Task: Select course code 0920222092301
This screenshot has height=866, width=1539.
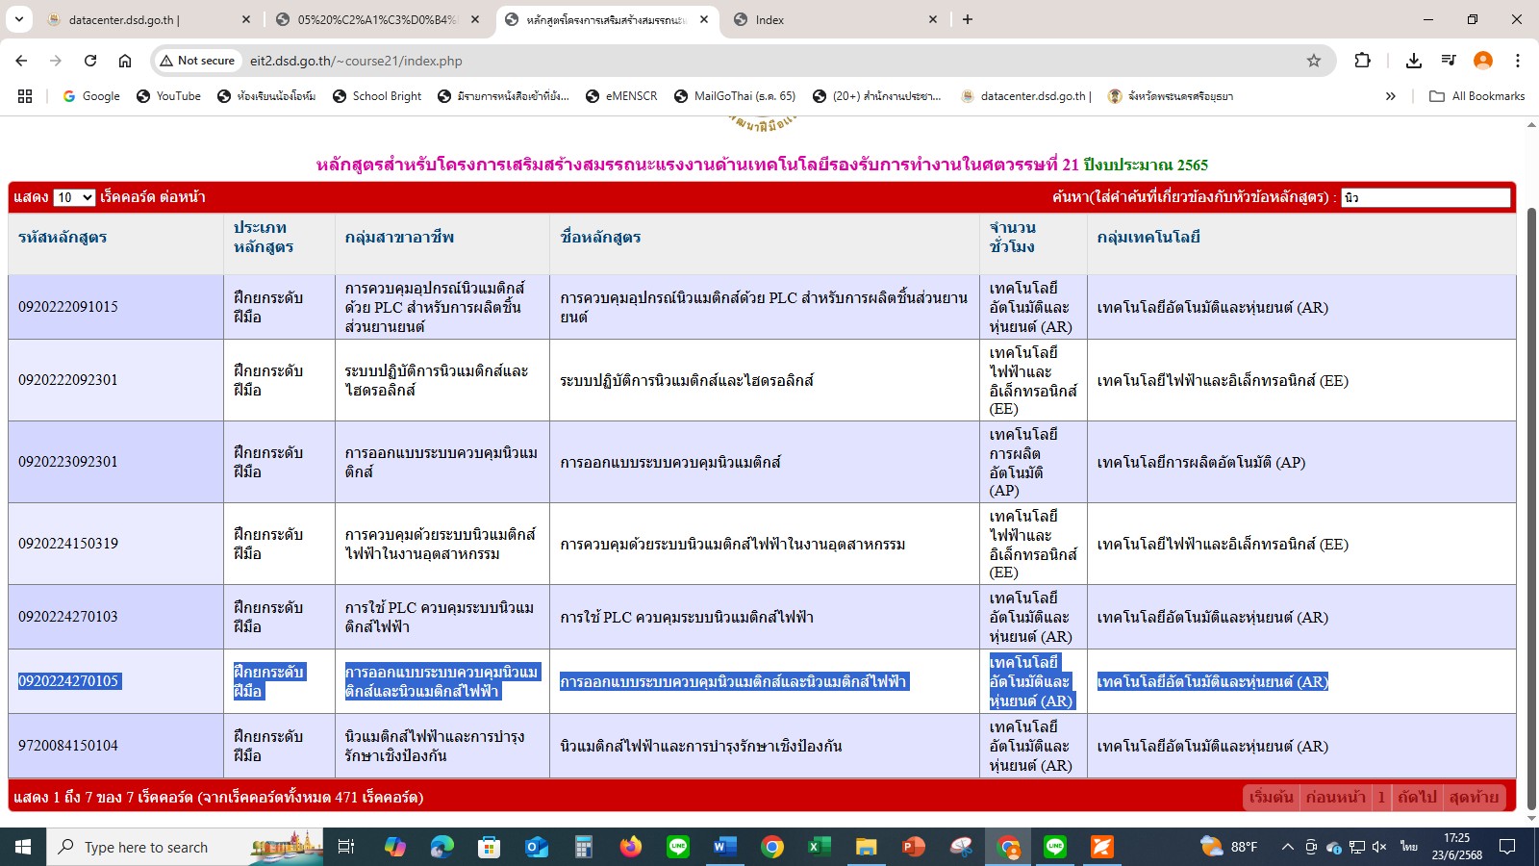Action: tap(68, 380)
